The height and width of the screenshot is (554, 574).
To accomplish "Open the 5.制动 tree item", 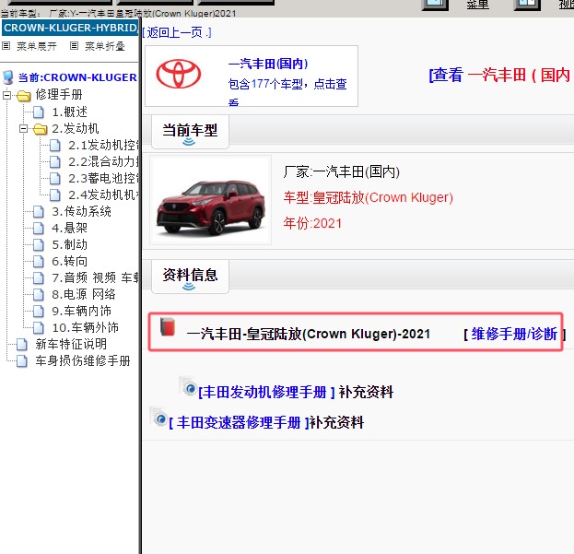I will (x=69, y=245).
